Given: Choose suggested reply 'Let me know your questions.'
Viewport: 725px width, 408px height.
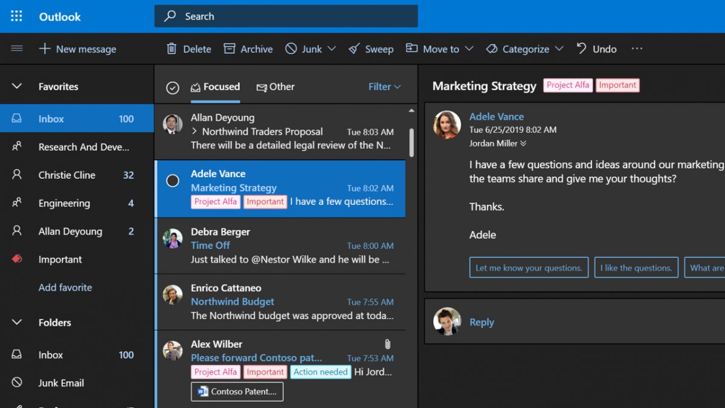Looking at the screenshot, I should click(529, 268).
